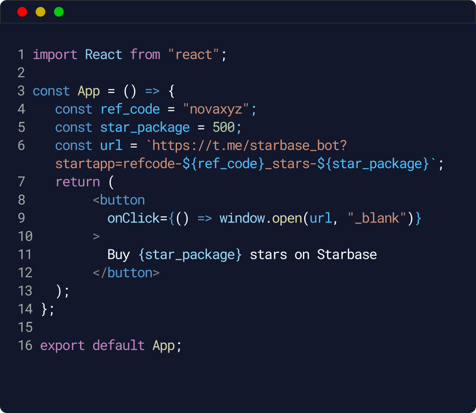Click the https://t.me/starbase_bot URL text
Viewport: 476px width, 413px height.
249,145
